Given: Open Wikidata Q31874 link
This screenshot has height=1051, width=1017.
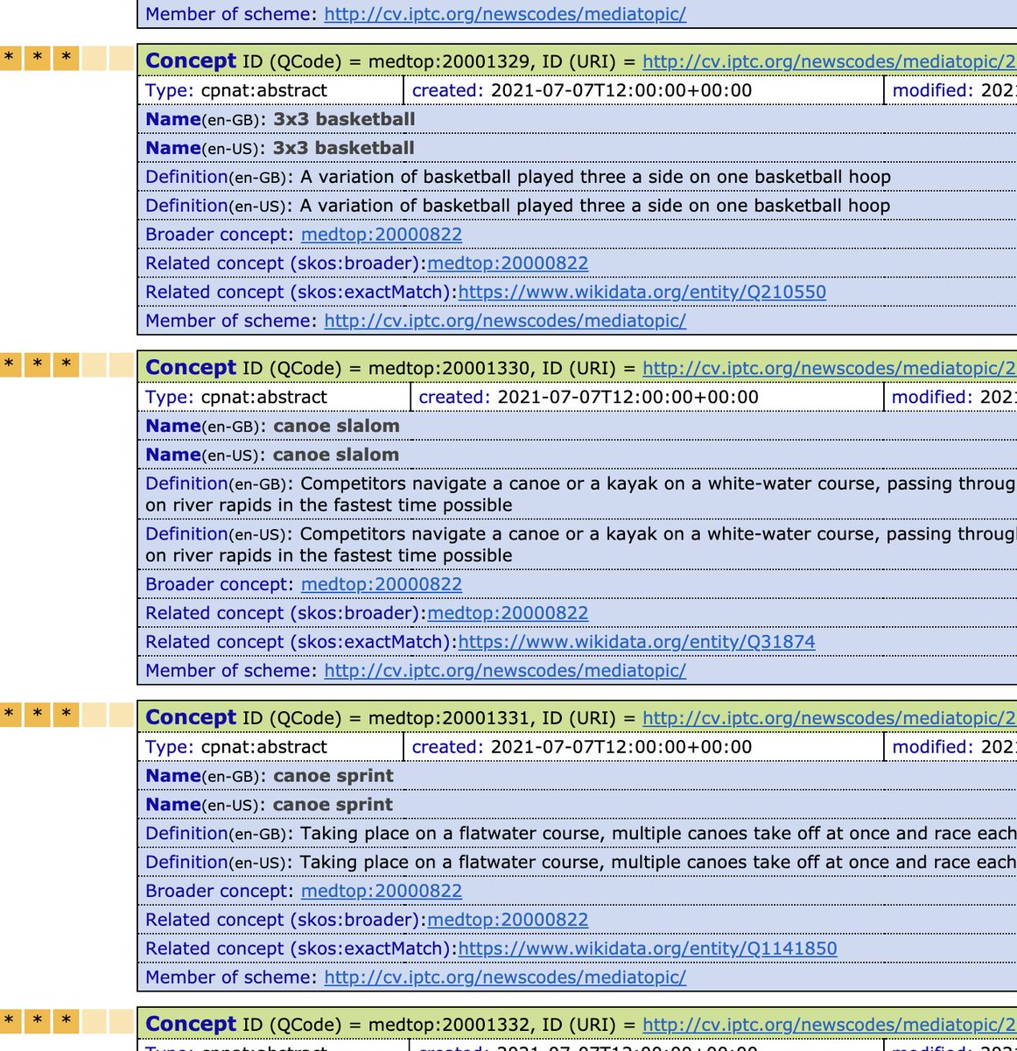Looking at the screenshot, I should pos(636,642).
